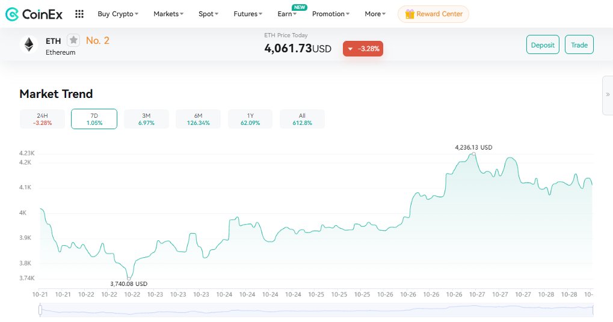Screen dimensions: 613x322
Task: Open the Earn dropdown menu
Action: (287, 14)
